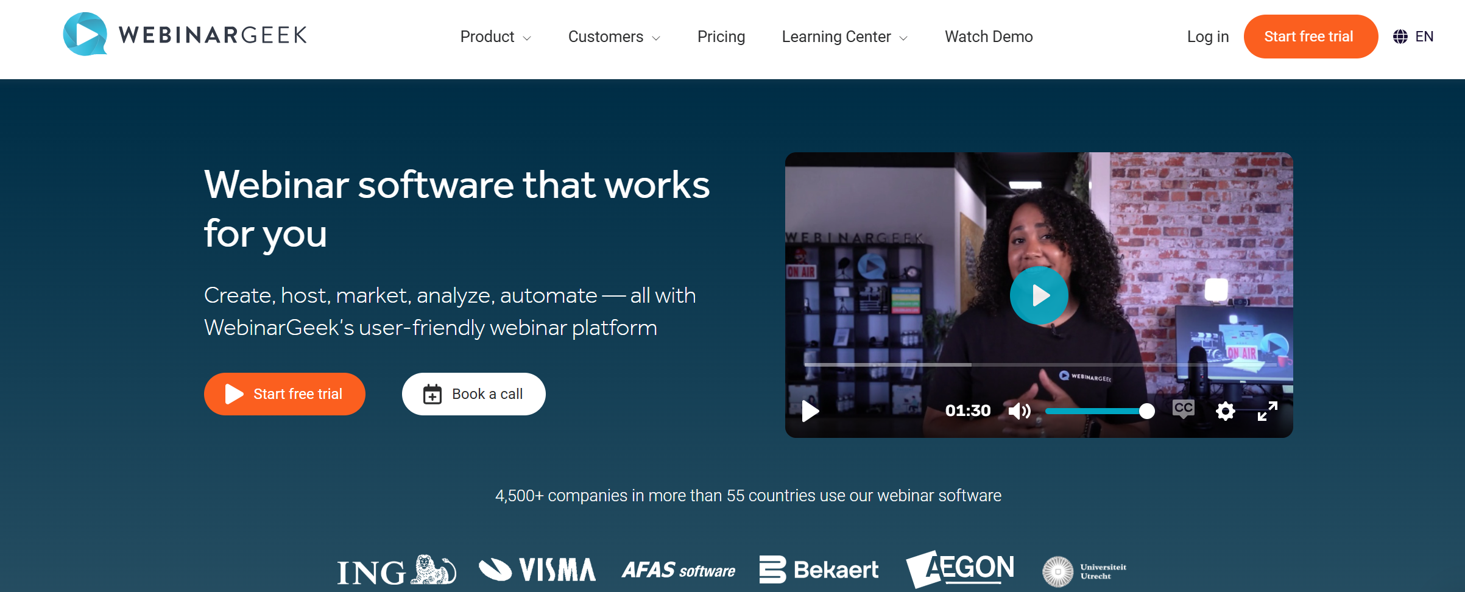This screenshot has height=592, width=1465.
Task: Click the video volume slider knob
Action: (1146, 411)
